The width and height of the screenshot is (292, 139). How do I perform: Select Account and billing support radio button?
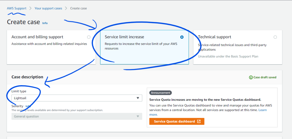tap(89, 37)
